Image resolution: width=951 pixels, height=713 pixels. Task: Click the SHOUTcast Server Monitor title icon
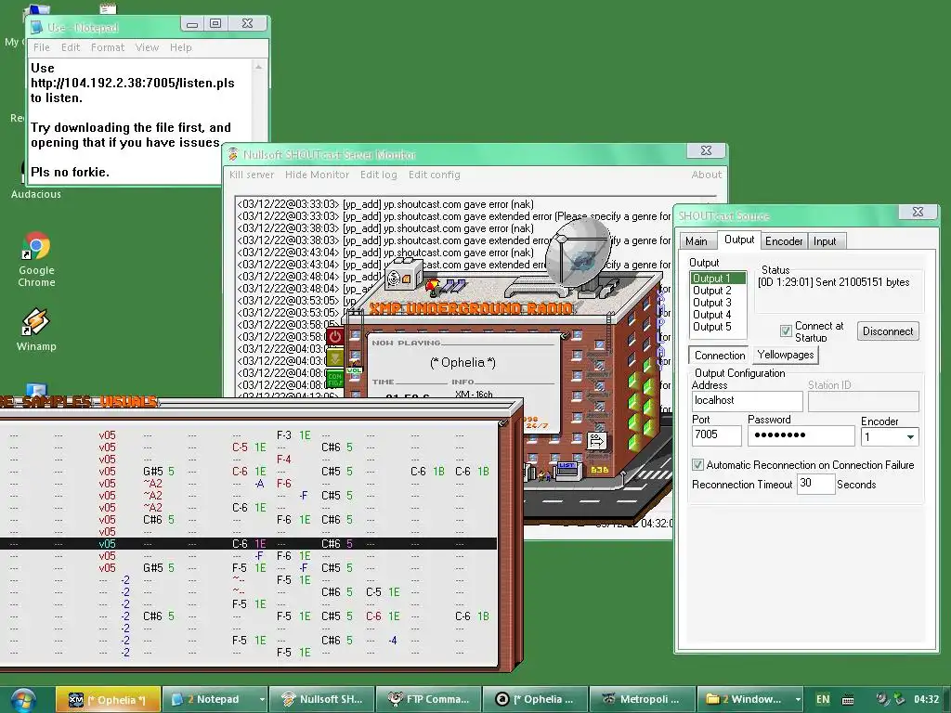pos(233,155)
